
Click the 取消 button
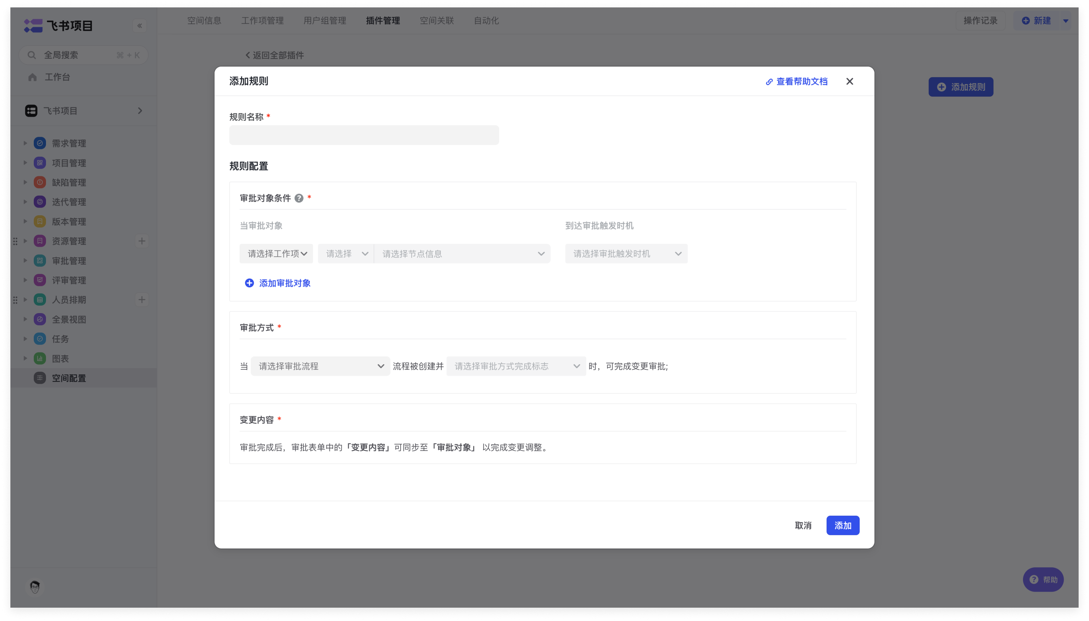[803, 525]
